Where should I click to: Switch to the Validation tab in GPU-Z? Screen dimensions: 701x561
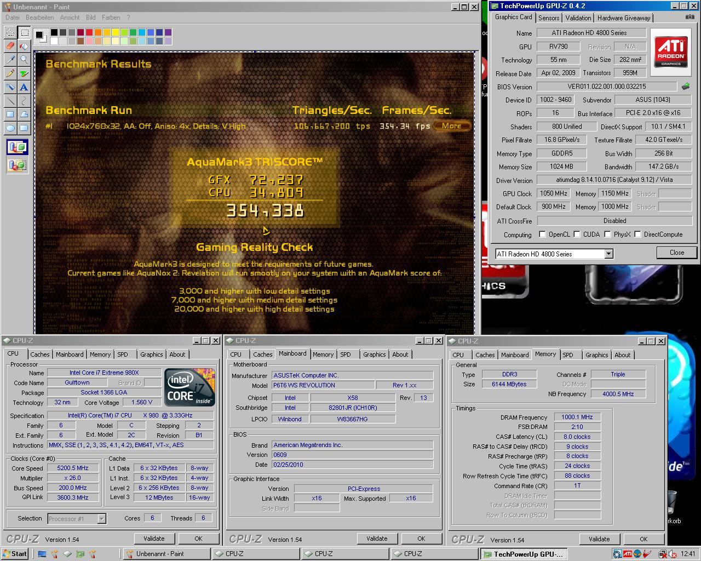(x=578, y=18)
